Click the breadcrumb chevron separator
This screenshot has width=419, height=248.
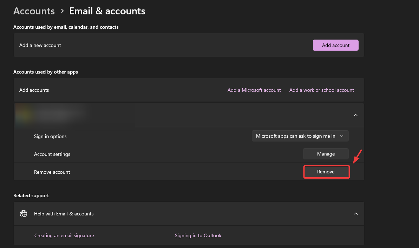click(x=62, y=11)
